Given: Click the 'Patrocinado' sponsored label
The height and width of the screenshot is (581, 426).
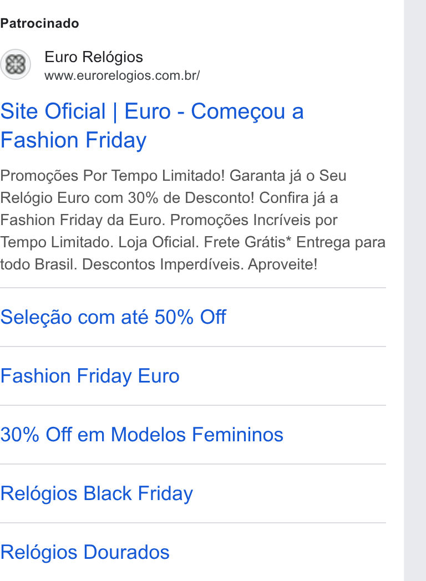Looking at the screenshot, I should click(x=39, y=23).
